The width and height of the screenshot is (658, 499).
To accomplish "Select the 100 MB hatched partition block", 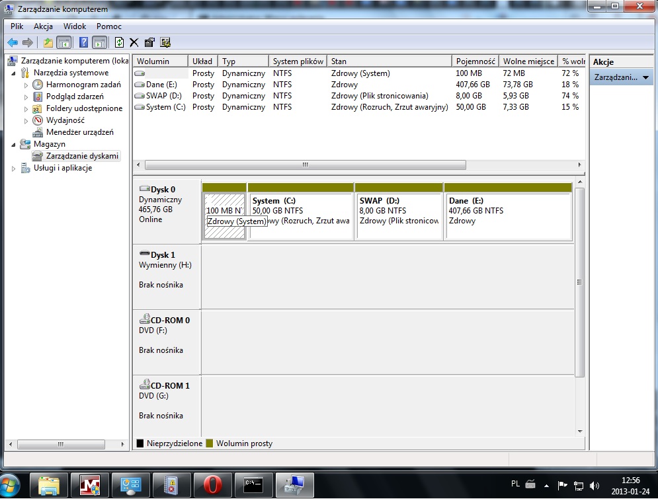I will pyautogui.click(x=224, y=216).
